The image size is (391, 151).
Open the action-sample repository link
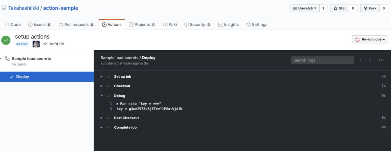pyautogui.click(x=60, y=8)
